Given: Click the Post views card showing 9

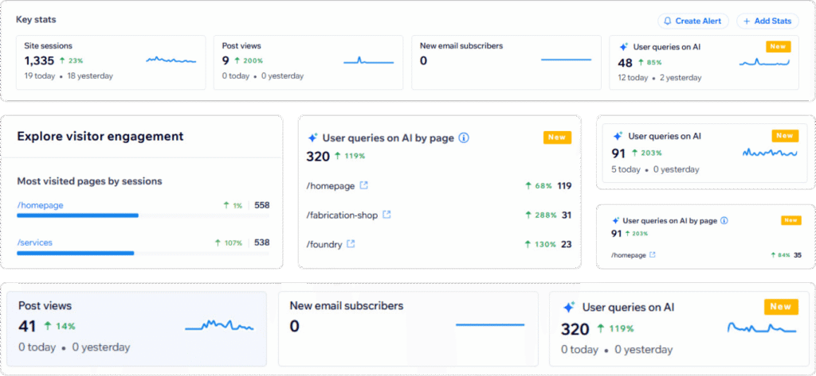Looking at the screenshot, I should coord(308,62).
